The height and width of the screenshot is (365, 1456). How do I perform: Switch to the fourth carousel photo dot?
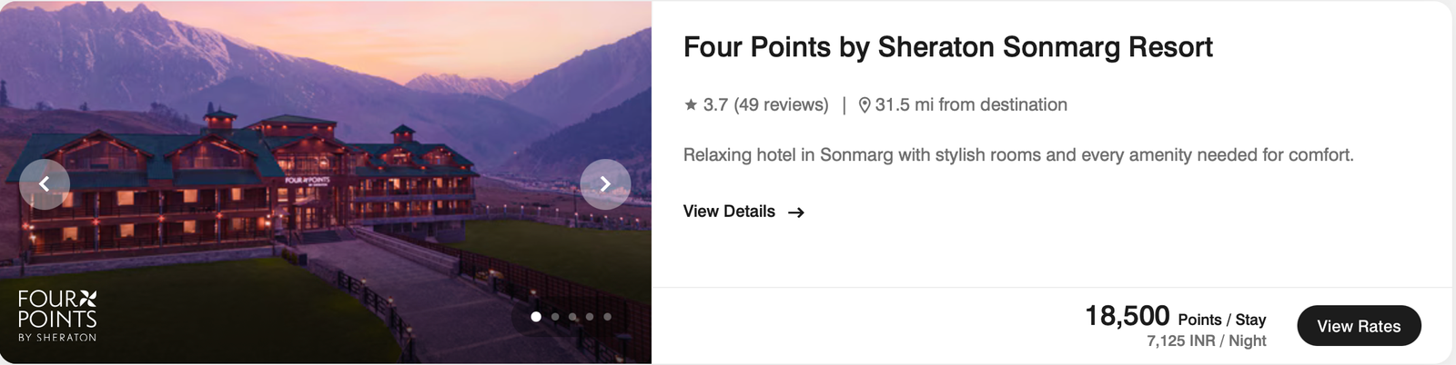pyautogui.click(x=590, y=317)
